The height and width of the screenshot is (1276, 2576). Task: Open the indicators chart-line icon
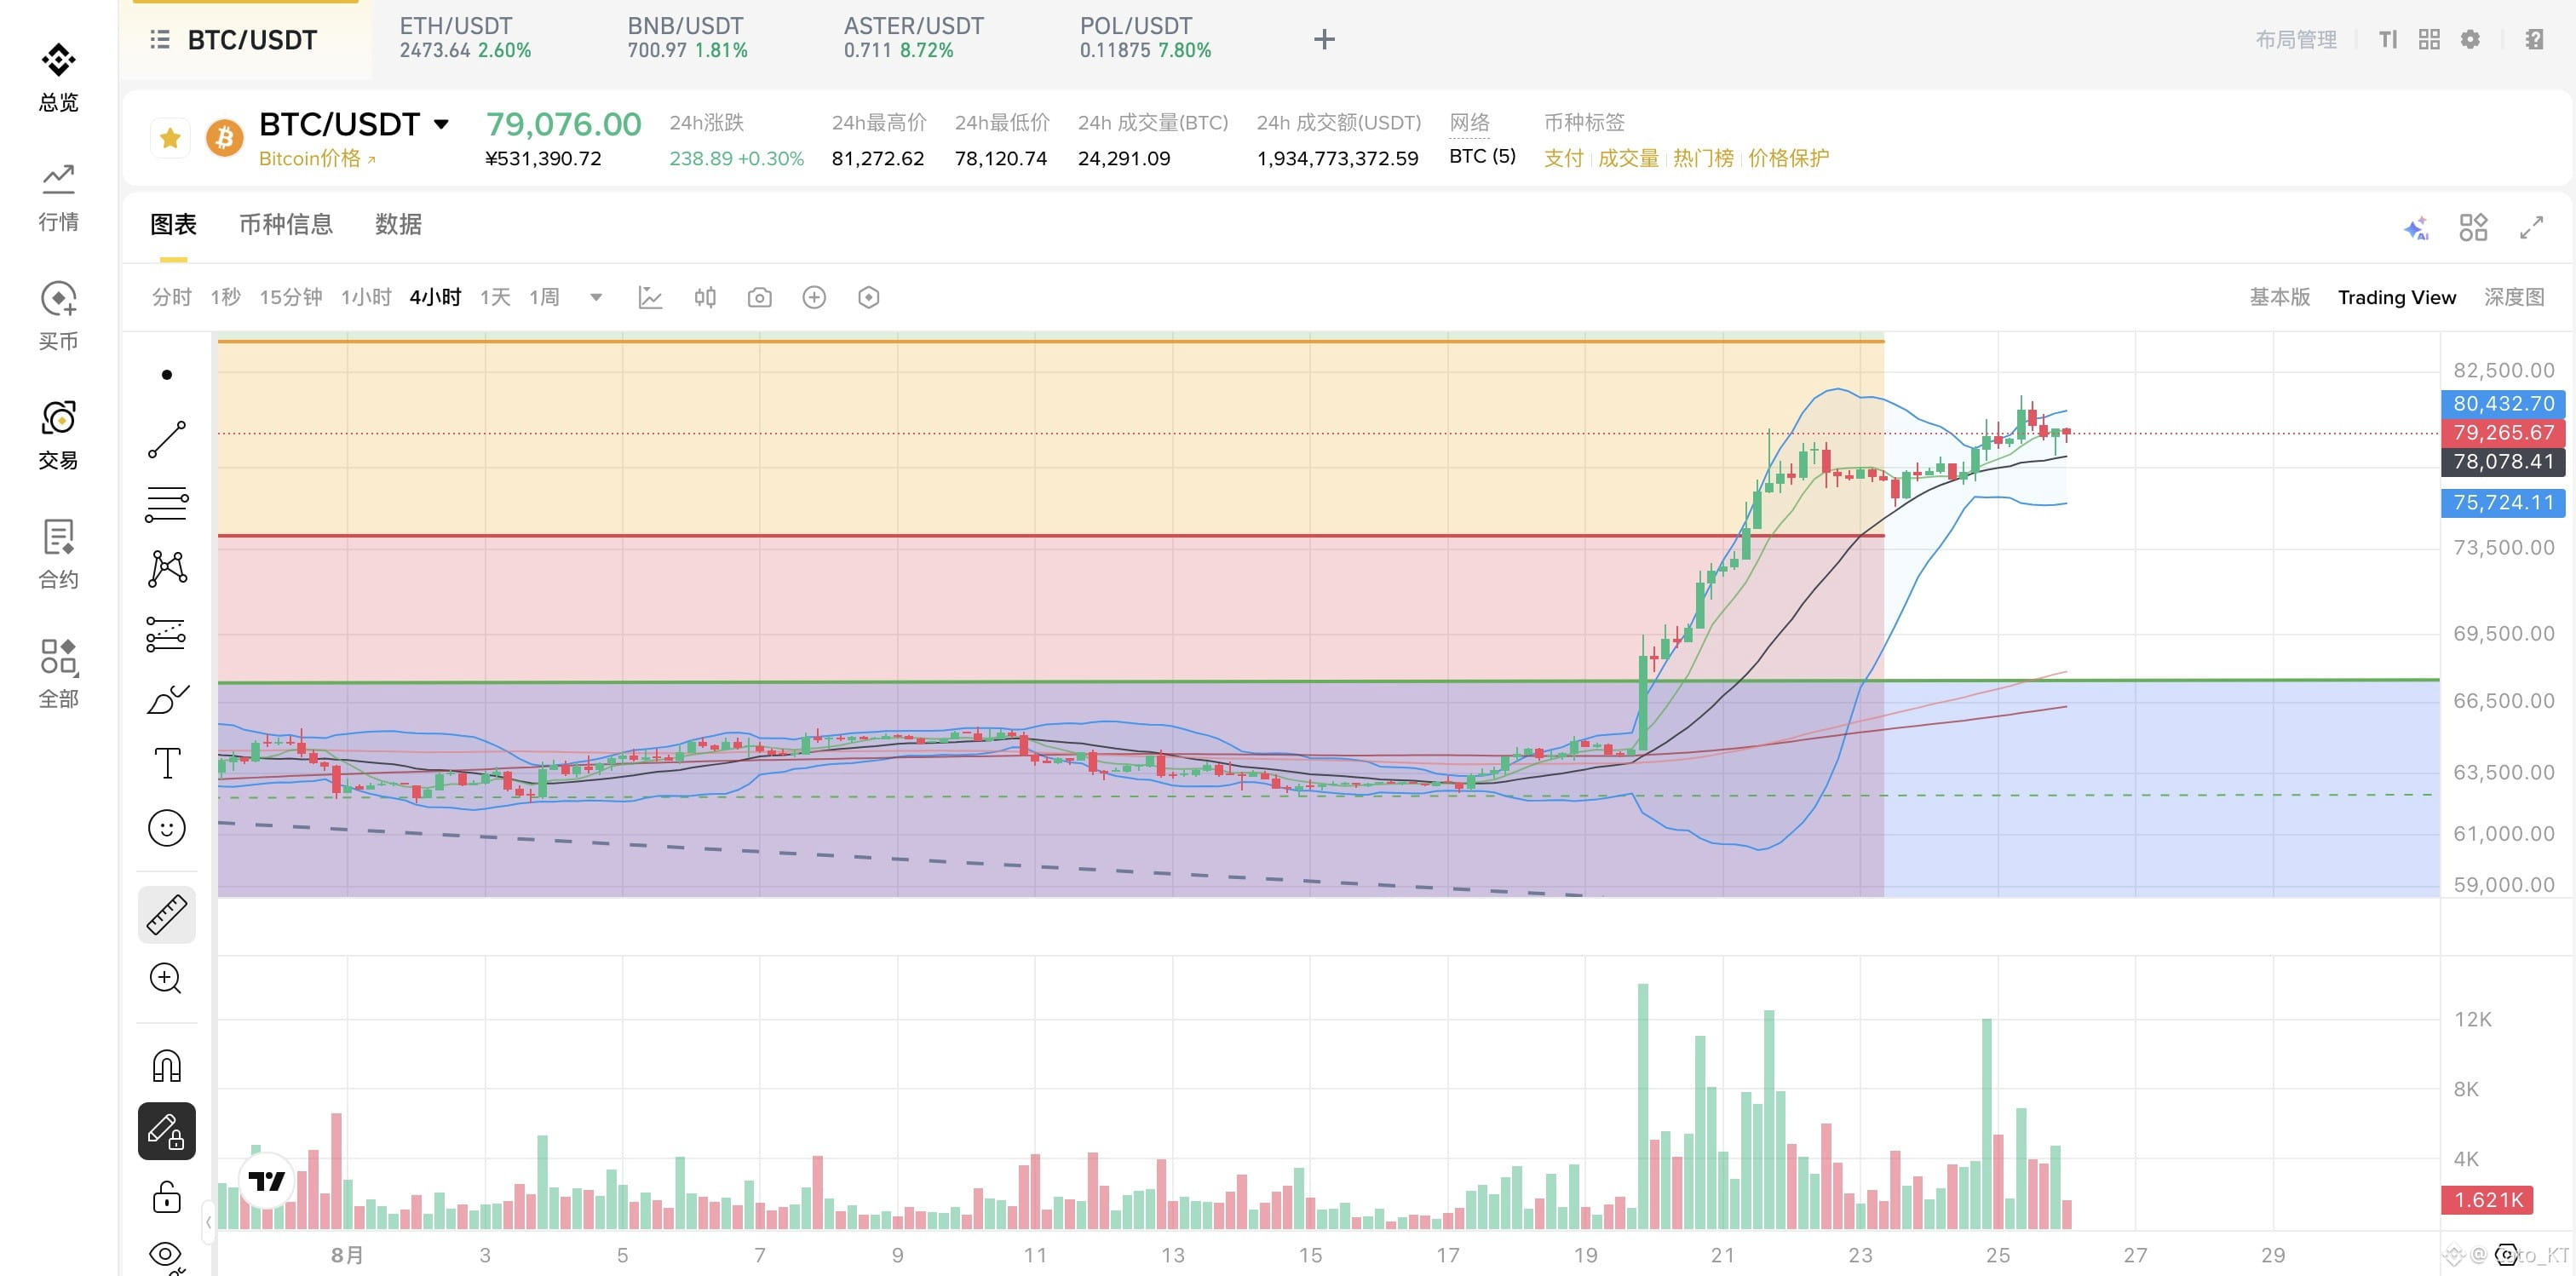pyautogui.click(x=650, y=297)
